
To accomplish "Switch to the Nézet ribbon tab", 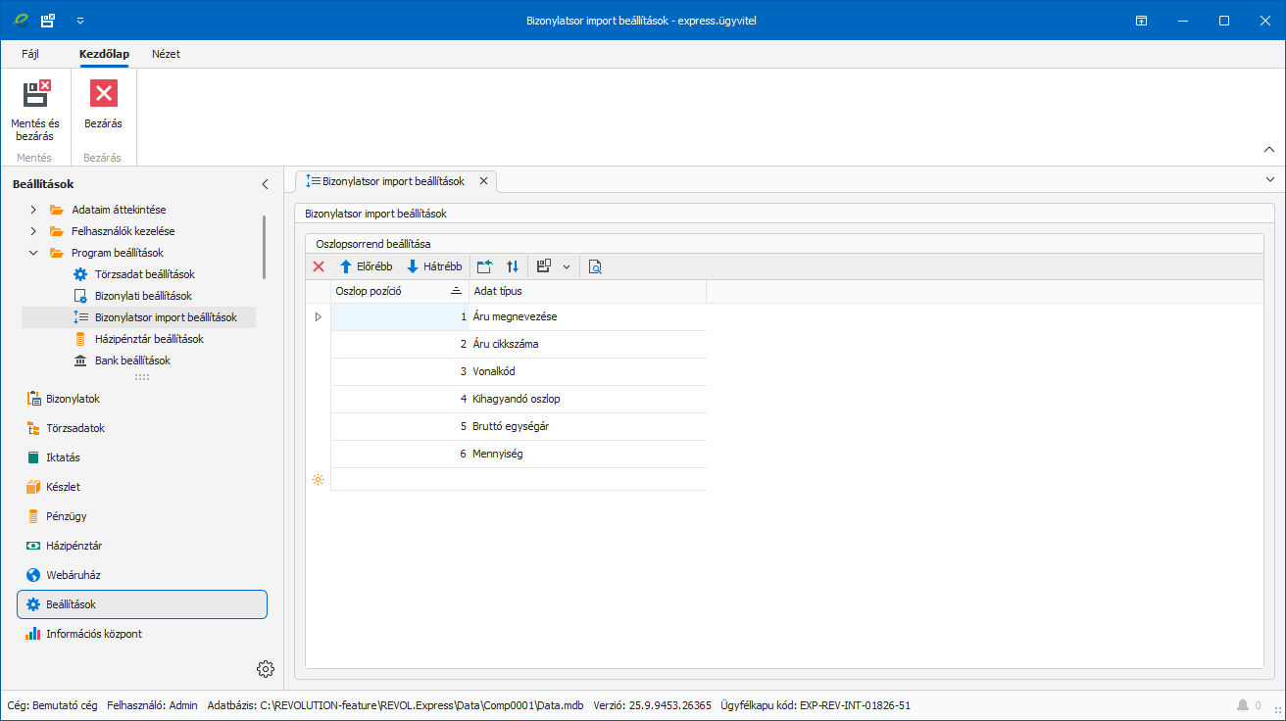I will click(x=166, y=54).
